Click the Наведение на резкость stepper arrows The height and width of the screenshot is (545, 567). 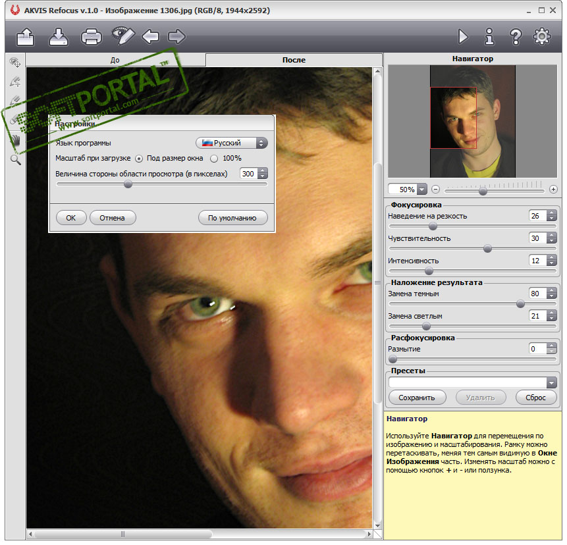[551, 216]
